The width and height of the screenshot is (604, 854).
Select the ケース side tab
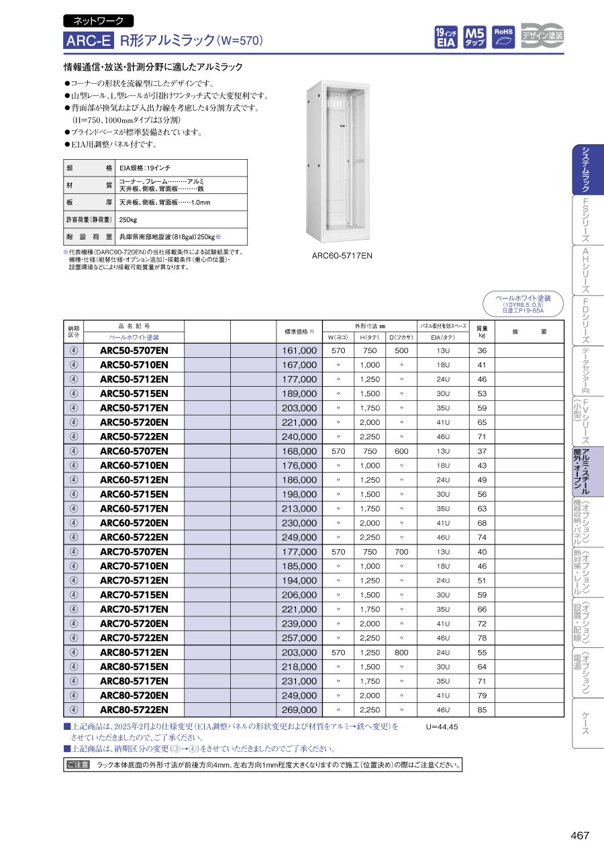[x=585, y=723]
